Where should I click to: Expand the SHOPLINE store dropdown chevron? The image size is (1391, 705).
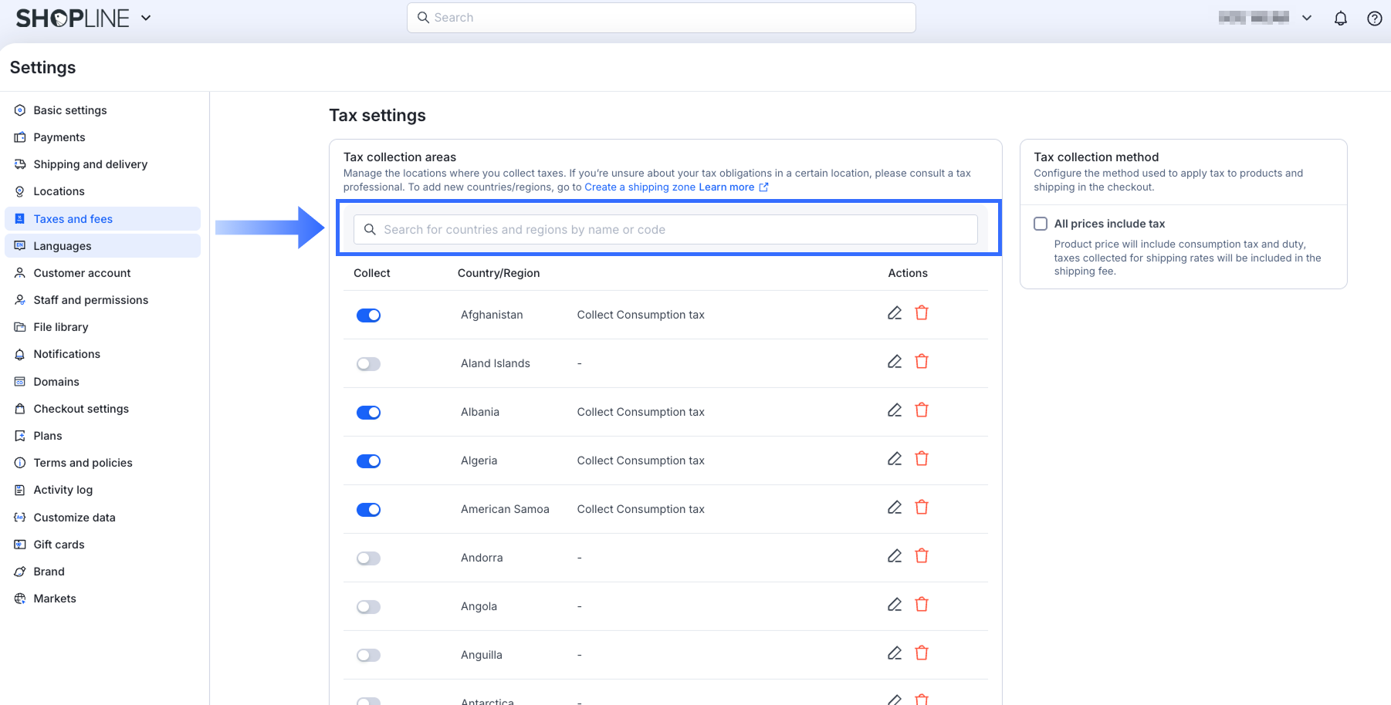pyautogui.click(x=146, y=18)
